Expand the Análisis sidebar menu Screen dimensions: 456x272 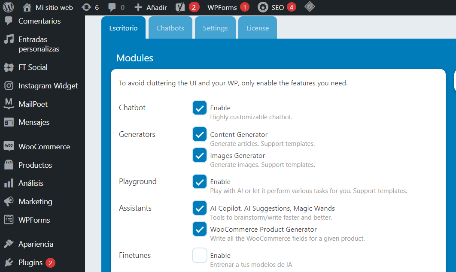(x=30, y=183)
